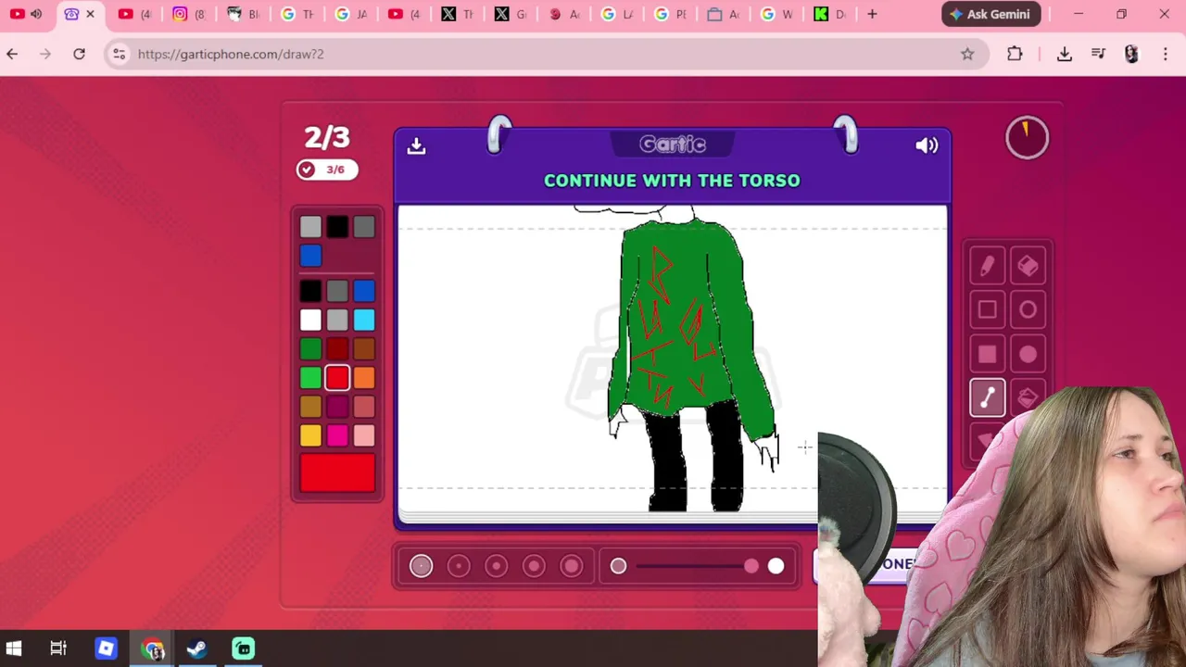Click the opacity slider handle

click(x=751, y=566)
